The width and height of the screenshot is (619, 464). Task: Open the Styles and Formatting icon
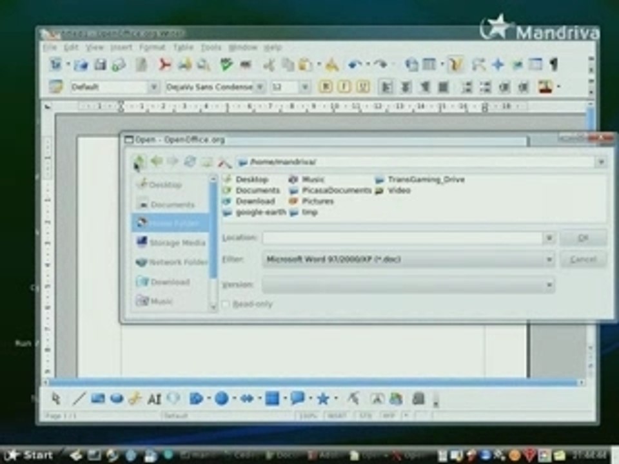tap(55, 87)
